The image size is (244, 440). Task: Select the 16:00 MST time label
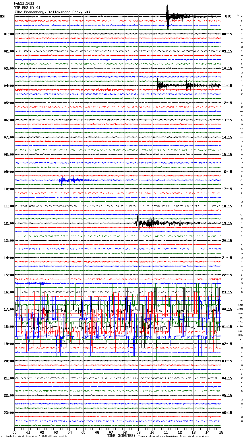[9, 292]
